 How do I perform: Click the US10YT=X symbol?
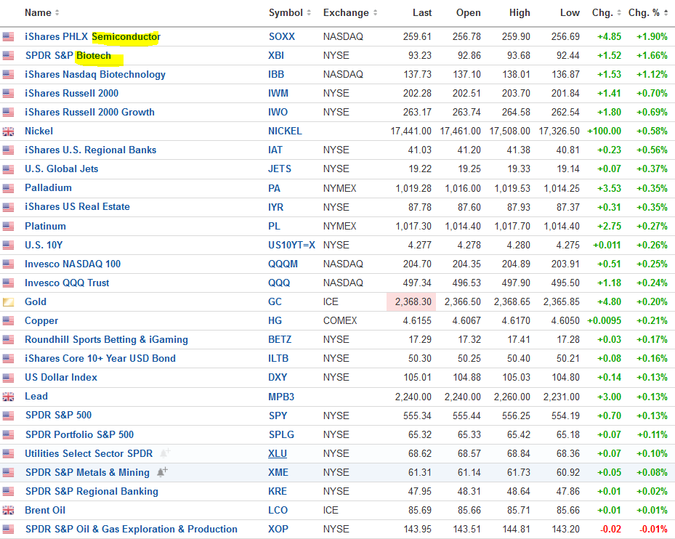point(292,245)
